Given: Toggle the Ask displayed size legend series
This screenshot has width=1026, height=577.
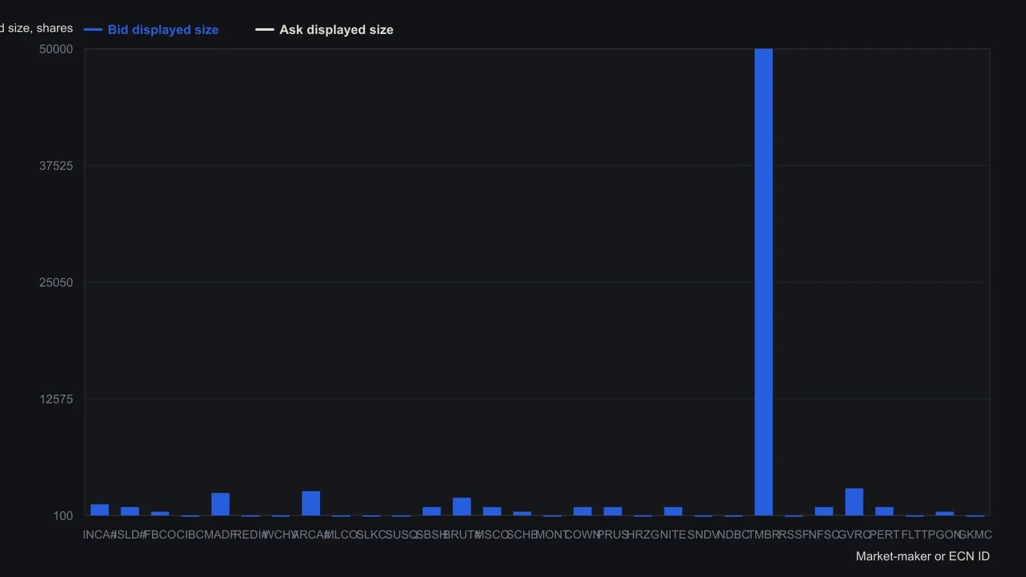Looking at the screenshot, I should (x=324, y=29).
